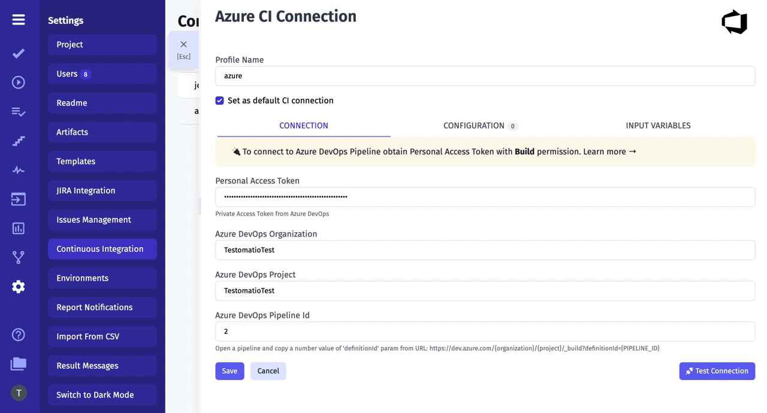Open JIRA Integration settings
This screenshot has width=767, height=413.
(x=102, y=191)
